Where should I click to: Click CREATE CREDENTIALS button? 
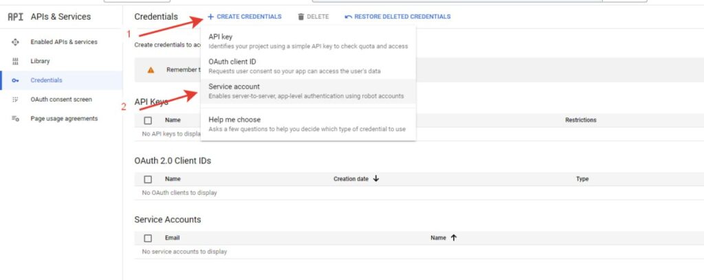(x=244, y=16)
